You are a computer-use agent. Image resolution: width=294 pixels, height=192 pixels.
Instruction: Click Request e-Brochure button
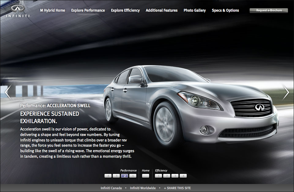[x=269, y=10]
